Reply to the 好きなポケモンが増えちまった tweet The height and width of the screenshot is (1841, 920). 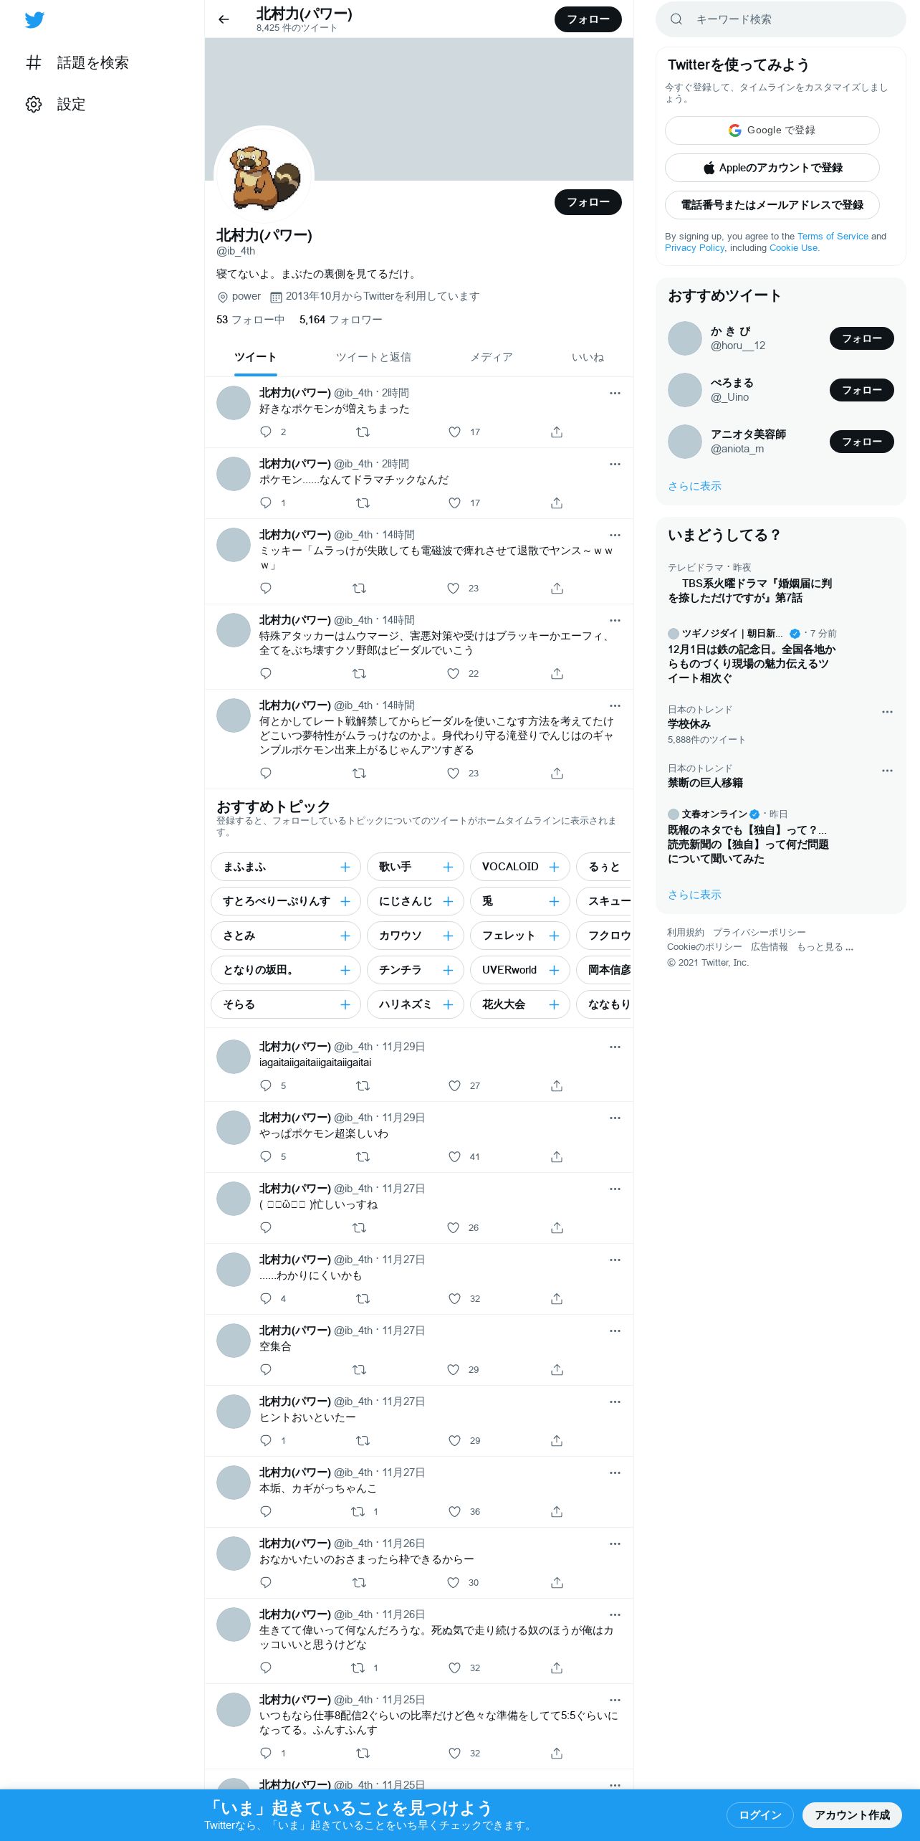(x=266, y=432)
